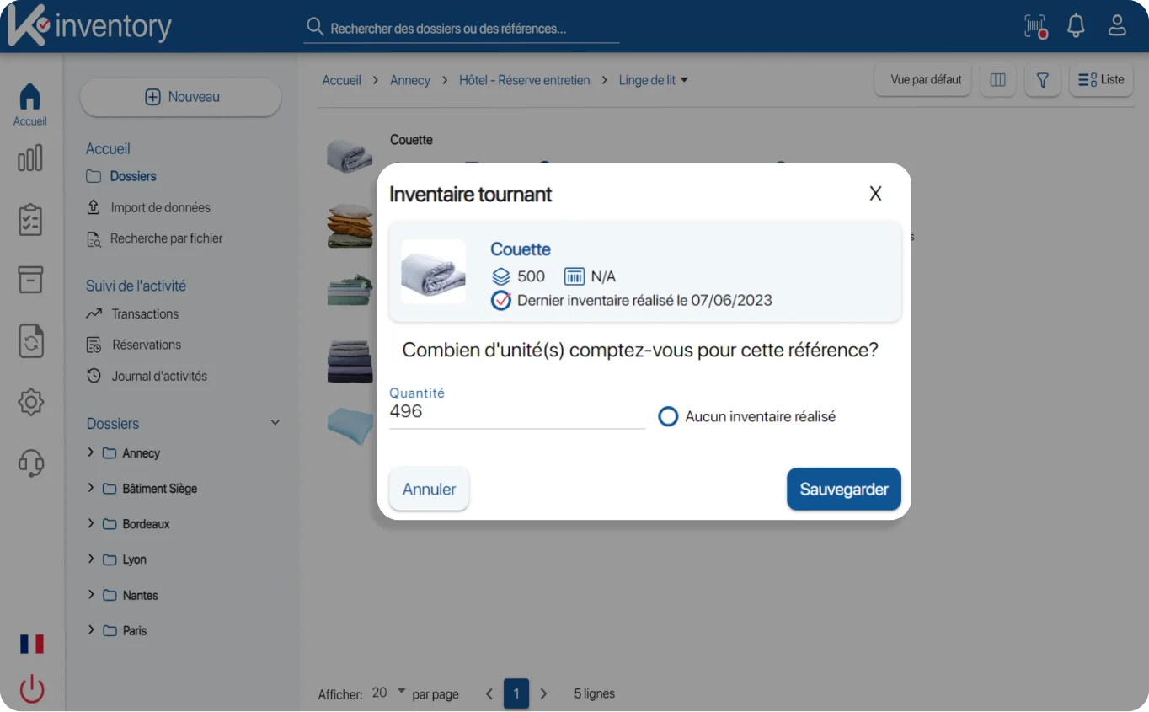
Task: Click the French flag language icon
Action: (32, 645)
